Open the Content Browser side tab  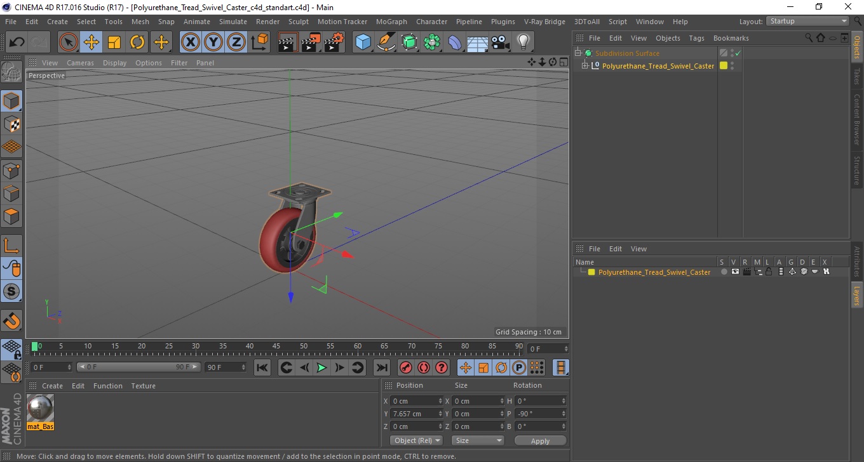tap(857, 119)
